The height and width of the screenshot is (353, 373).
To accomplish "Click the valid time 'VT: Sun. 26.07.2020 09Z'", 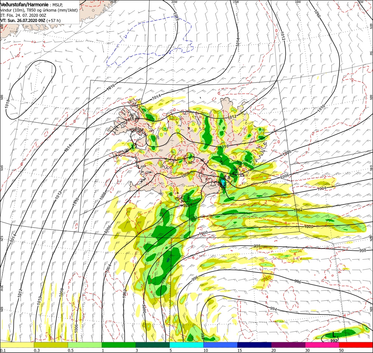I will (23, 21).
